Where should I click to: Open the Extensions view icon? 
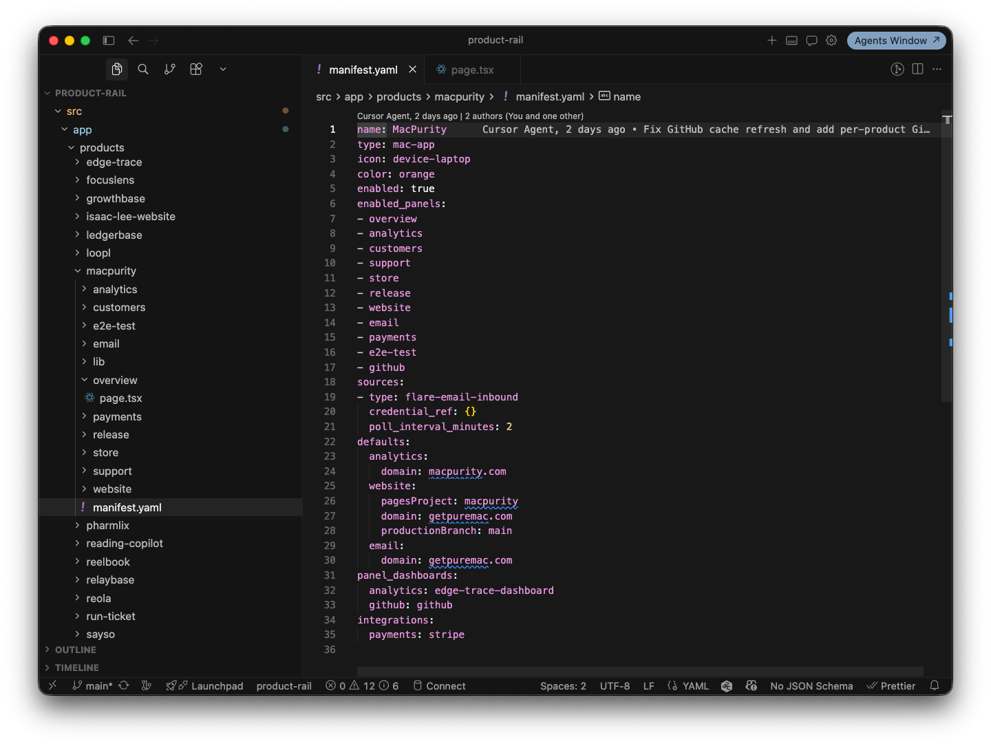tap(196, 69)
